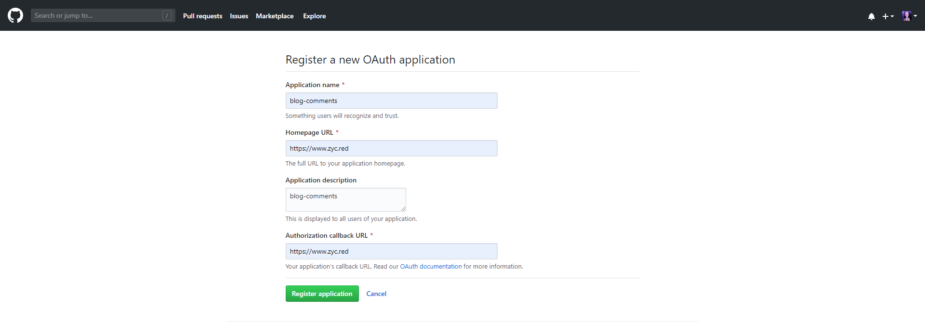This screenshot has height=322, width=925.
Task: Open Pull requests in top navigation
Action: pyautogui.click(x=202, y=16)
